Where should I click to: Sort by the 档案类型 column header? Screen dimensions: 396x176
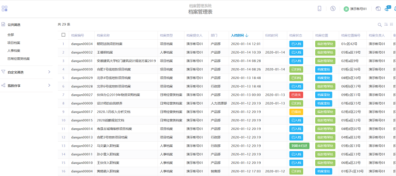click(x=166, y=35)
